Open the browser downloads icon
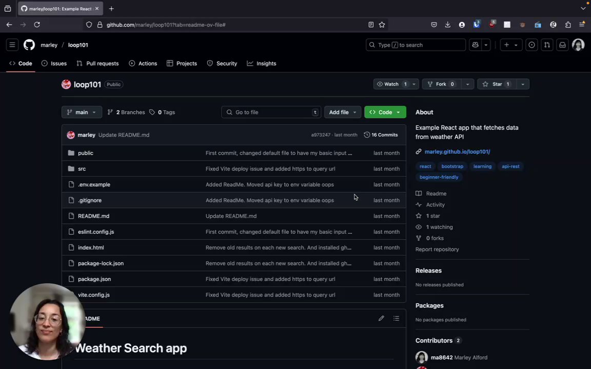591x369 pixels. pyautogui.click(x=447, y=25)
